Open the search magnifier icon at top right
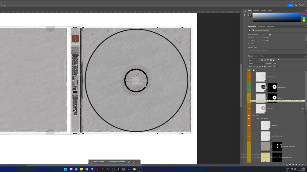Image resolution: width=307 pixels, height=172 pixels. [296, 5]
